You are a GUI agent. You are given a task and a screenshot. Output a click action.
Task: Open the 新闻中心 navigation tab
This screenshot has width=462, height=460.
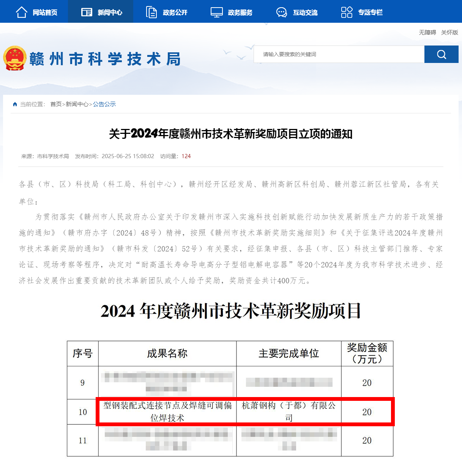(x=110, y=13)
